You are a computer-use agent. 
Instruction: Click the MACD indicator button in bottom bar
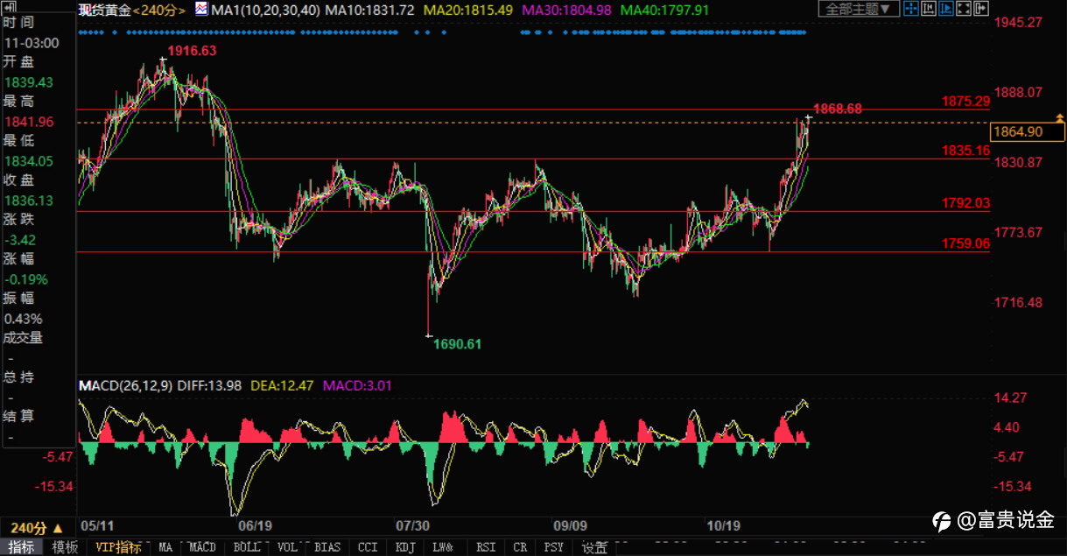[202, 547]
